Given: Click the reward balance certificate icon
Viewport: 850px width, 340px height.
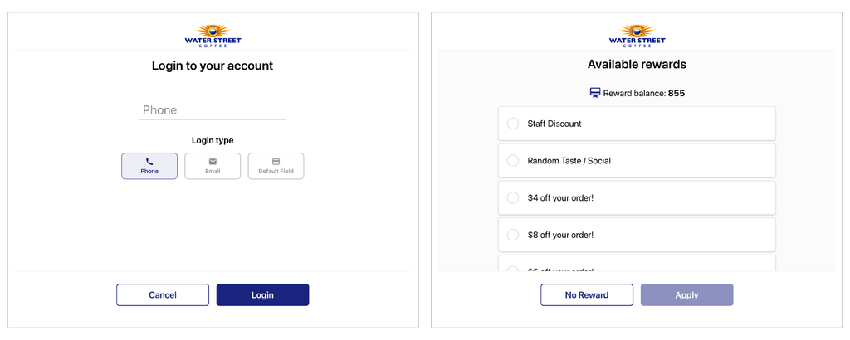Looking at the screenshot, I should (595, 93).
